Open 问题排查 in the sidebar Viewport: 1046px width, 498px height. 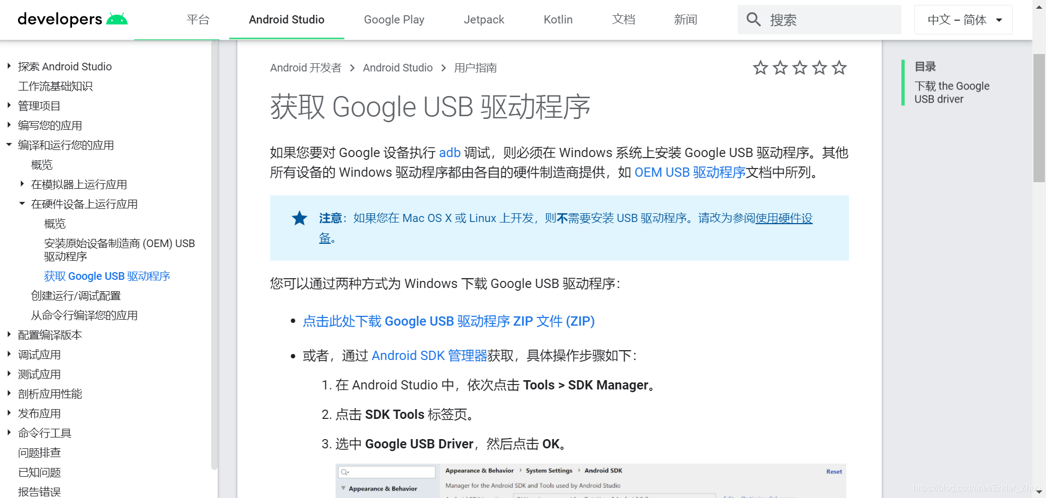pyautogui.click(x=39, y=453)
